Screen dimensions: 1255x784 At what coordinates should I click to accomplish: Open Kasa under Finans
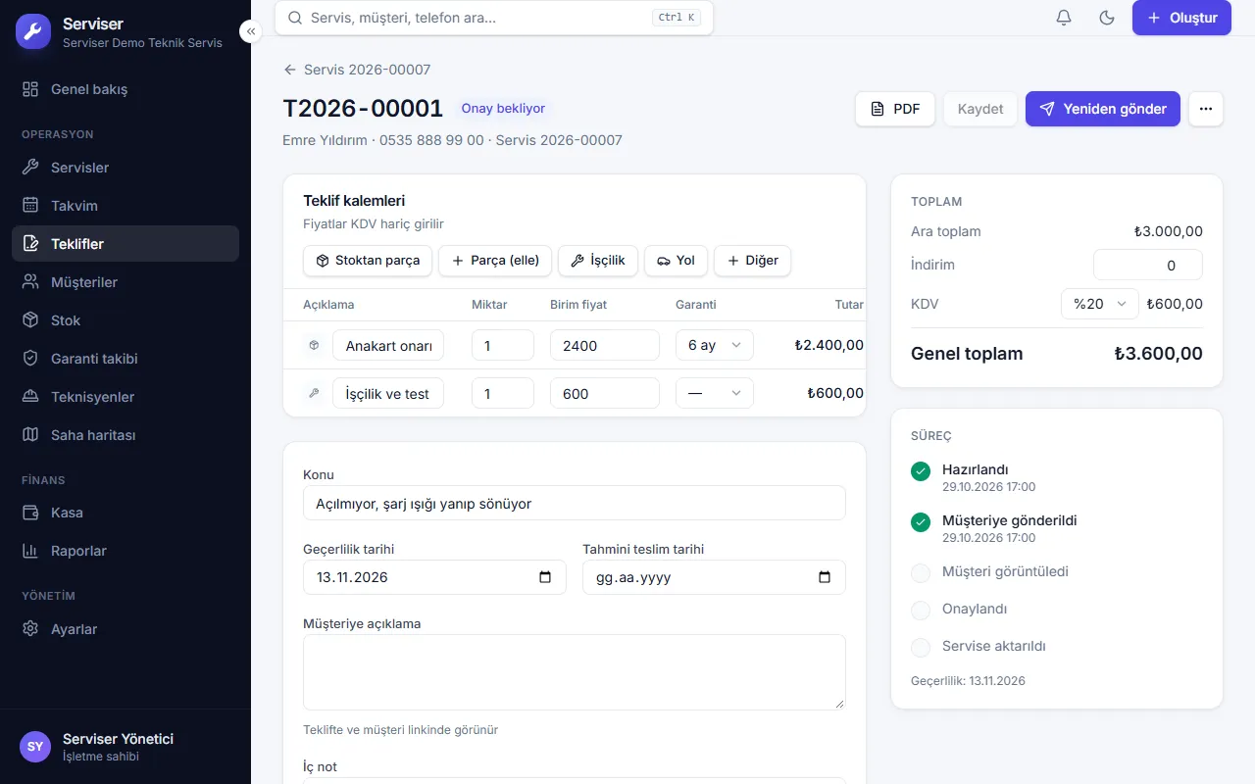tap(125, 513)
